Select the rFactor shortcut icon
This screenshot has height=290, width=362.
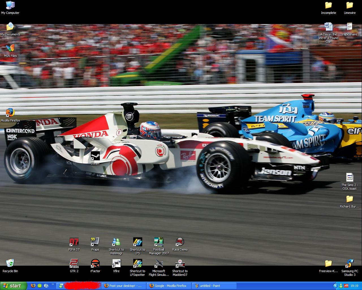[95, 266]
